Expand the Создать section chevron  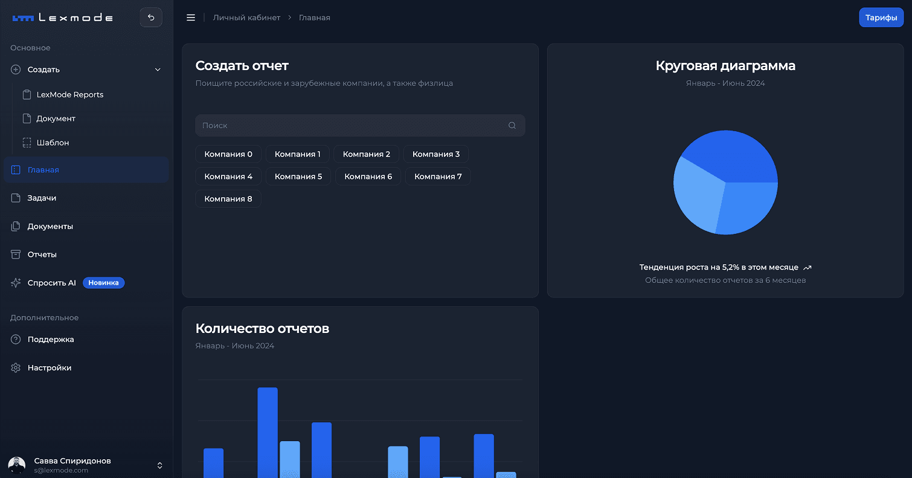[x=158, y=69]
